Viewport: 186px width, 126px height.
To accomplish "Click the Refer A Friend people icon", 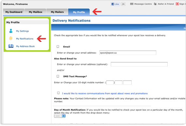I will pos(155,4).
